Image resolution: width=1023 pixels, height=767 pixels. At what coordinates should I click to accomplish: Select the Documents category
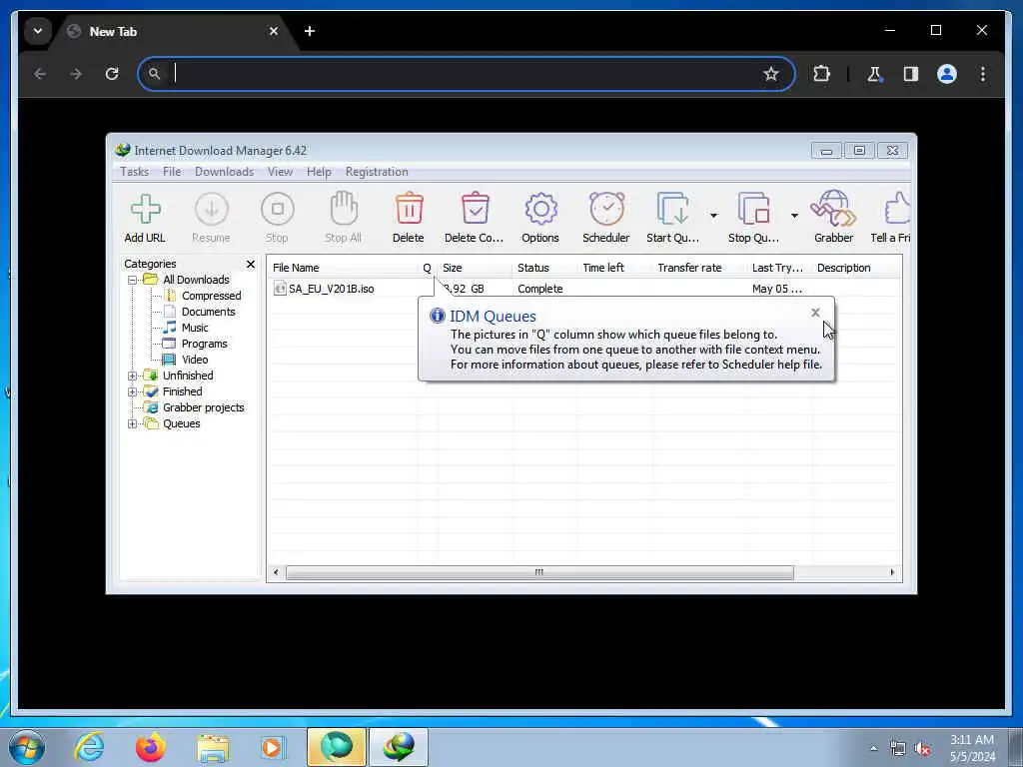click(208, 312)
